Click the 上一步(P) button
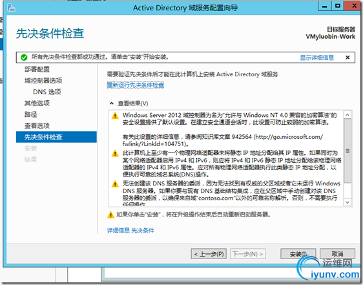The height and width of the screenshot is (285, 363). [209, 254]
